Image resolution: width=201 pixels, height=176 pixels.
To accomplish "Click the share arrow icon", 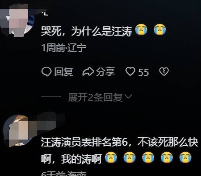I will coord(88,72).
